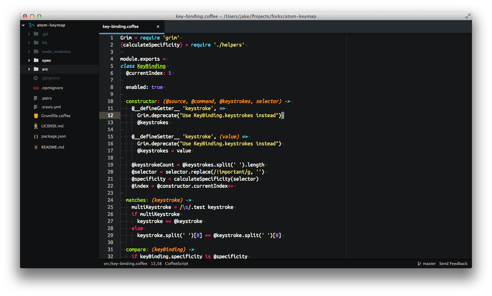Click Send Feedback in status bar

point(453,264)
